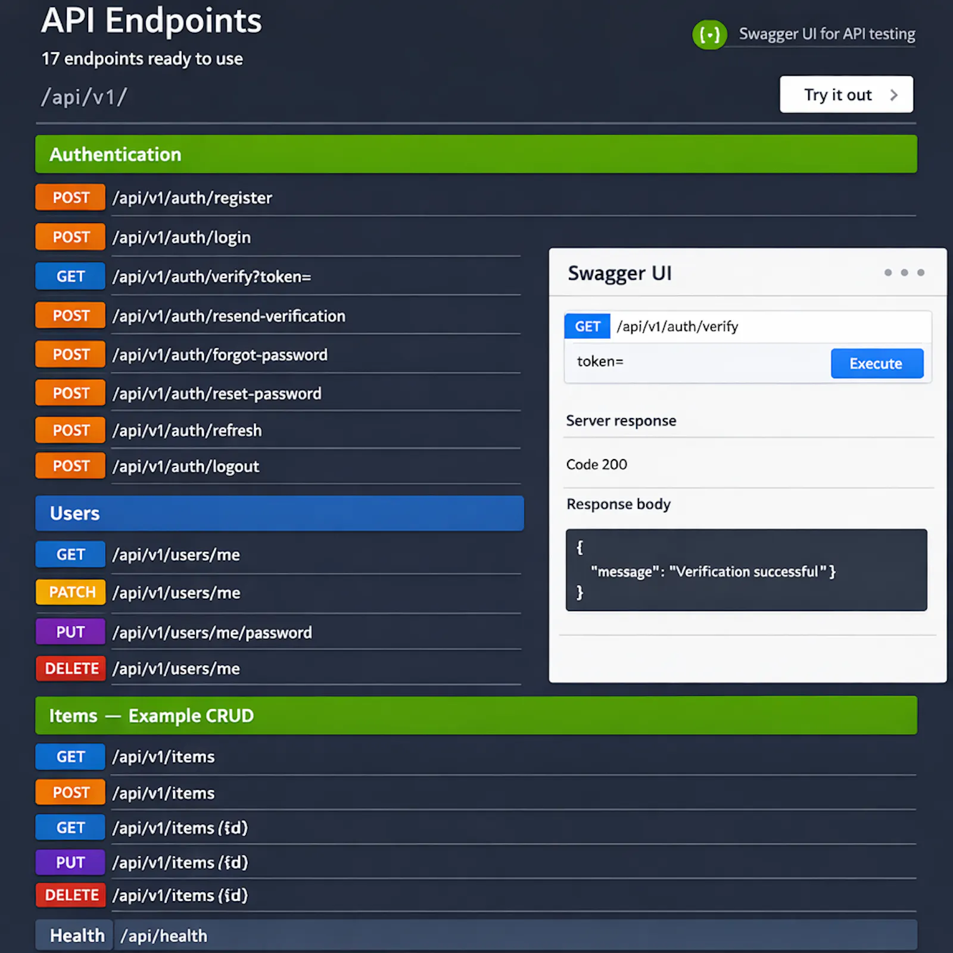Click the 17 endpoints ready to use text

click(x=142, y=58)
